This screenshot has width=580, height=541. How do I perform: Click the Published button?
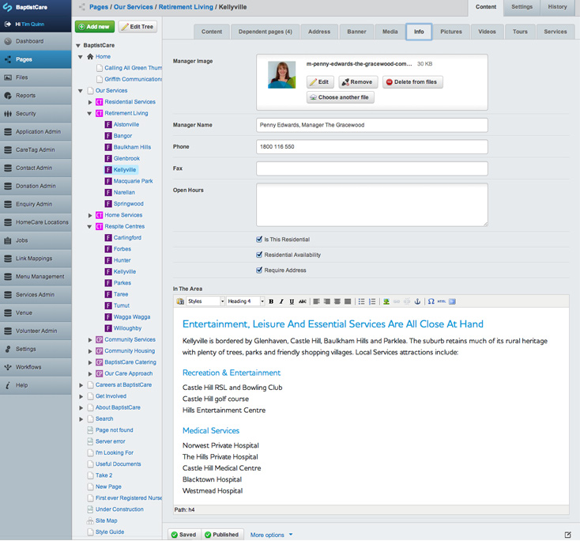click(222, 535)
